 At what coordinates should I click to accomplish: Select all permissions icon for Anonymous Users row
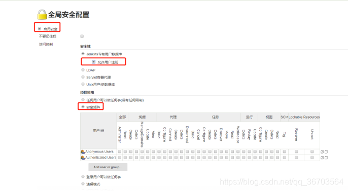(x=322, y=152)
